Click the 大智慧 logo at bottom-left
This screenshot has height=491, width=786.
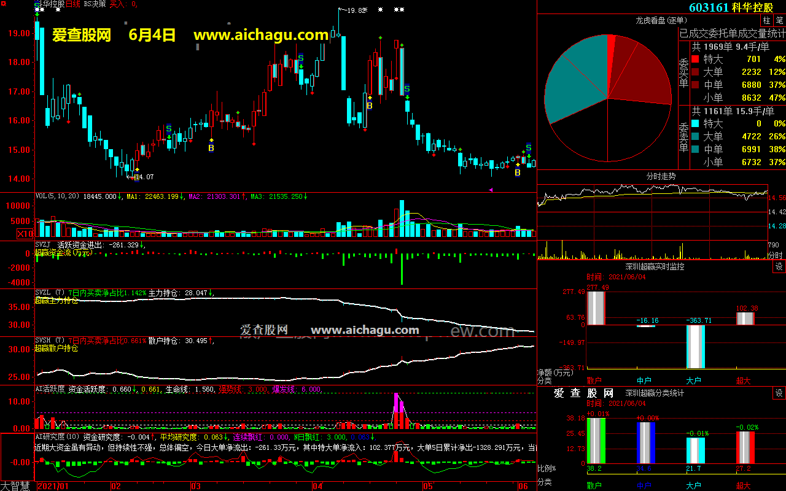click(17, 485)
